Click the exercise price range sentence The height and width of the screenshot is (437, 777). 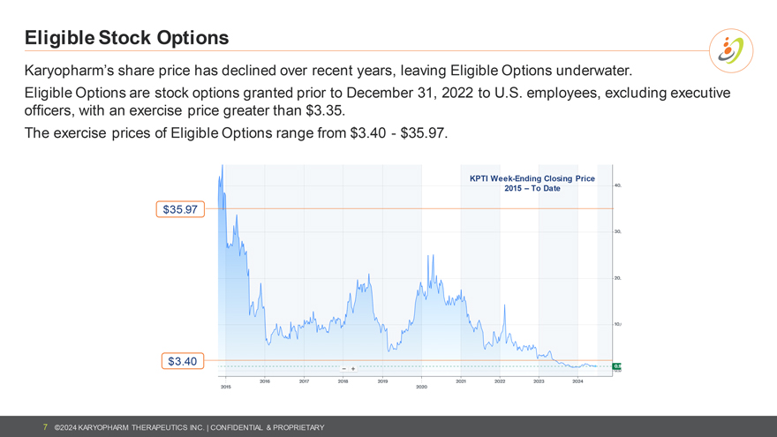(237, 133)
